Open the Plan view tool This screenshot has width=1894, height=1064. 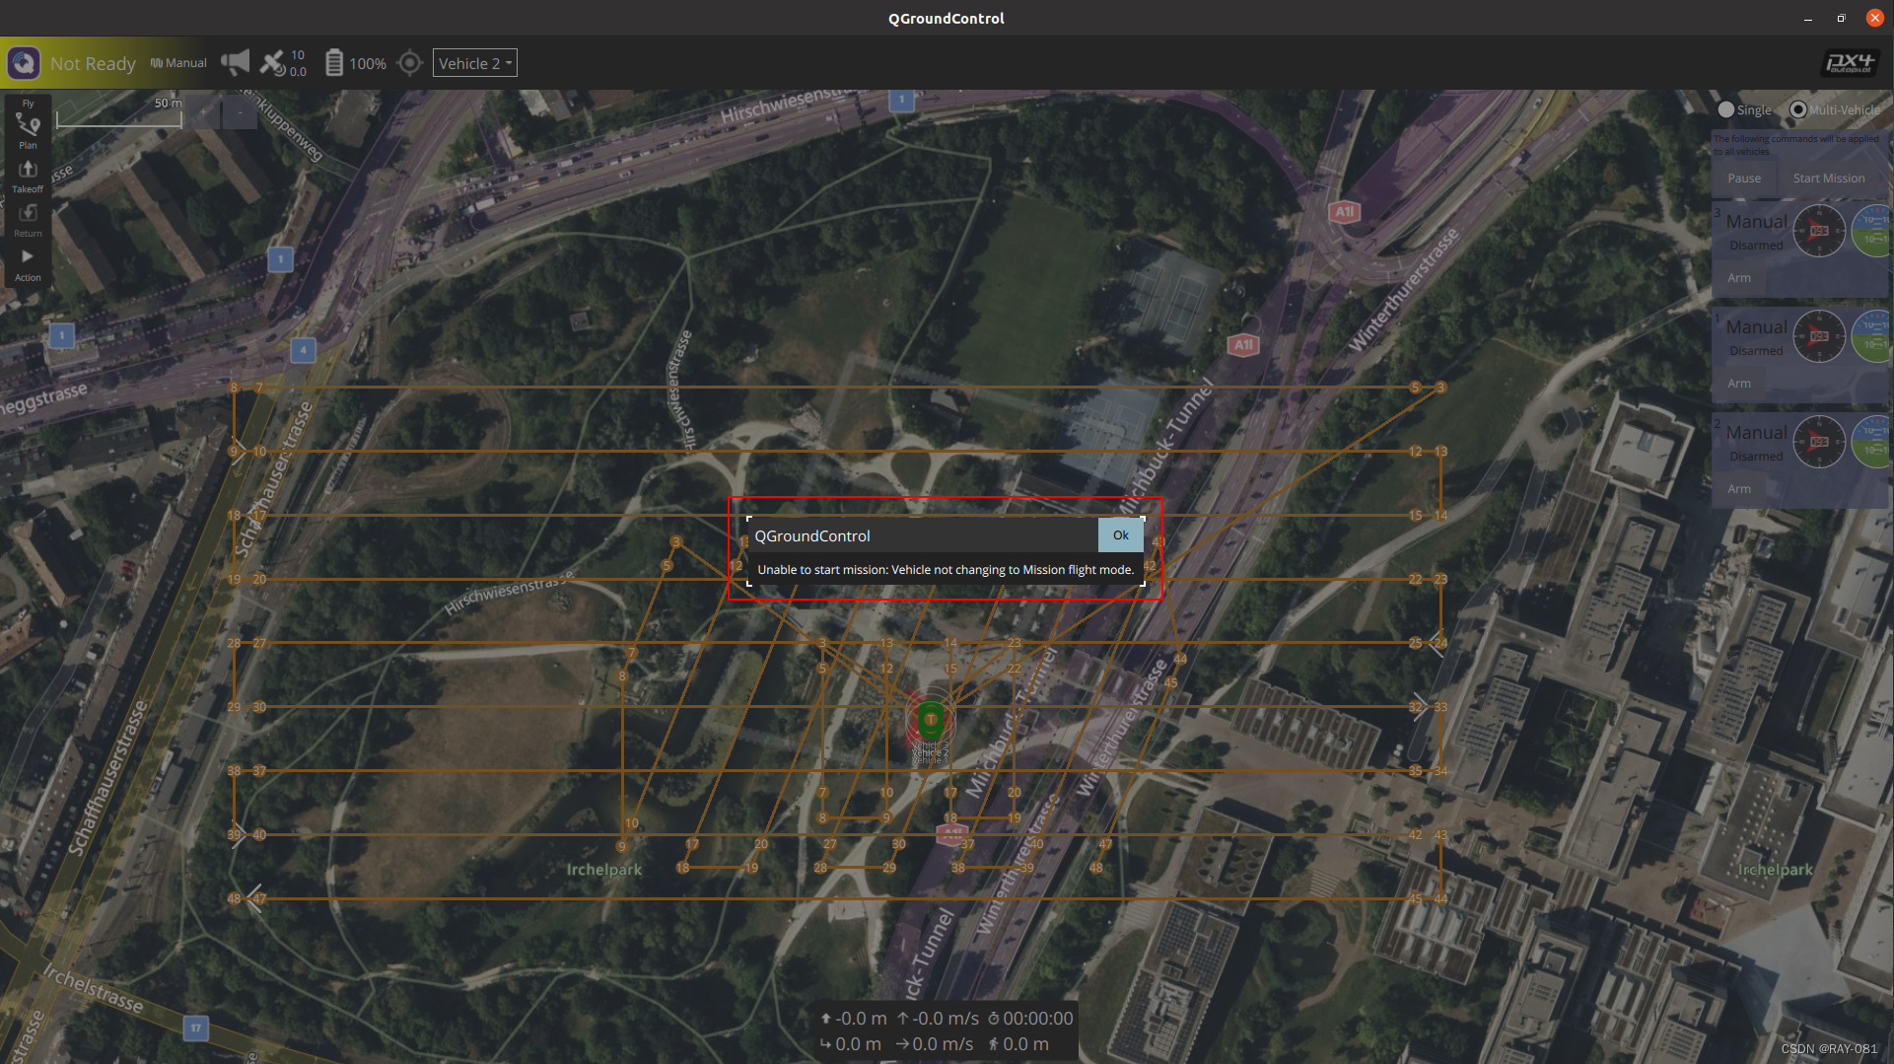pos(28,130)
